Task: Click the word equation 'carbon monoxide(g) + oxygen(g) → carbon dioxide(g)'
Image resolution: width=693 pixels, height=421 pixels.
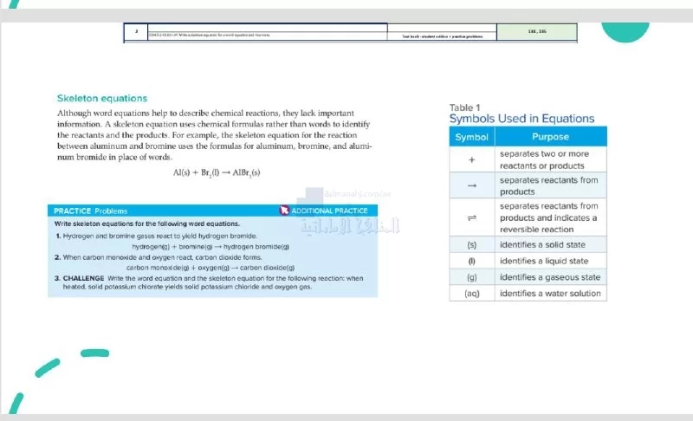Action: click(210, 268)
